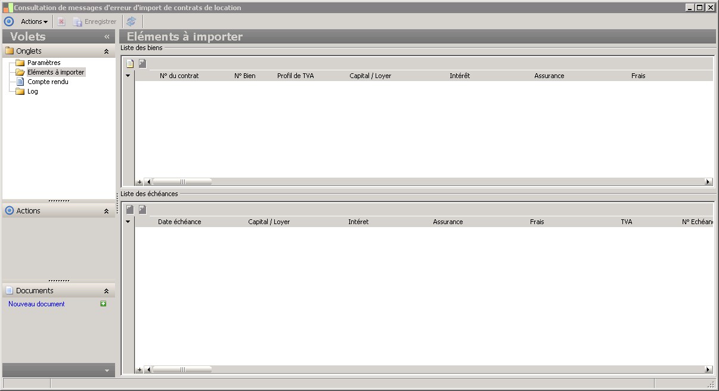Viewport: 719px width, 391px height.
Task: Click the Capital / Loyer header in Liste des échéances
Action: [x=269, y=222]
